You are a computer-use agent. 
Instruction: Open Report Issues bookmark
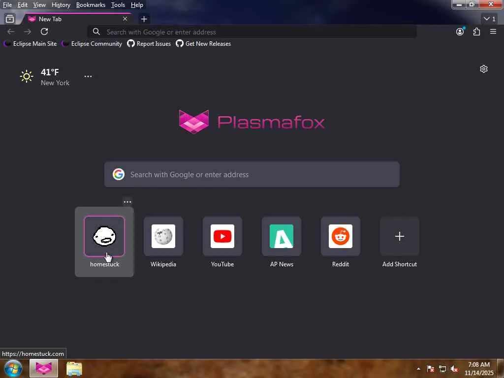pos(149,44)
